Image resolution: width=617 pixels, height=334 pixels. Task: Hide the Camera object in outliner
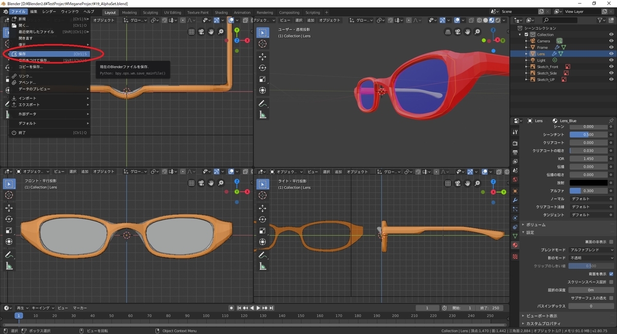(x=611, y=41)
